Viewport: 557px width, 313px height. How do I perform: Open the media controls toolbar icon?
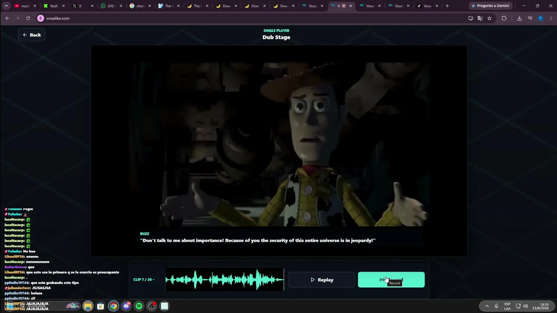point(530,18)
